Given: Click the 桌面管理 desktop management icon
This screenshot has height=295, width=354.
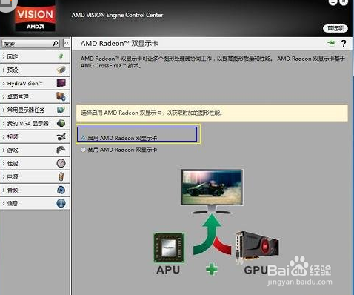Looking at the screenshot, I should pyautogui.click(x=61, y=96).
